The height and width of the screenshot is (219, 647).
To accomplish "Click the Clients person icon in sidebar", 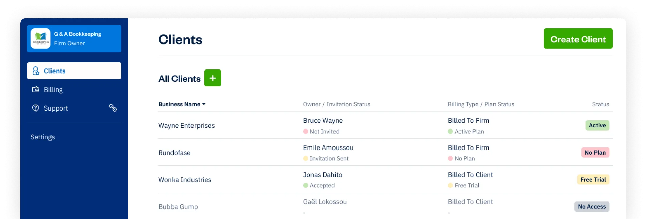I will [x=36, y=71].
